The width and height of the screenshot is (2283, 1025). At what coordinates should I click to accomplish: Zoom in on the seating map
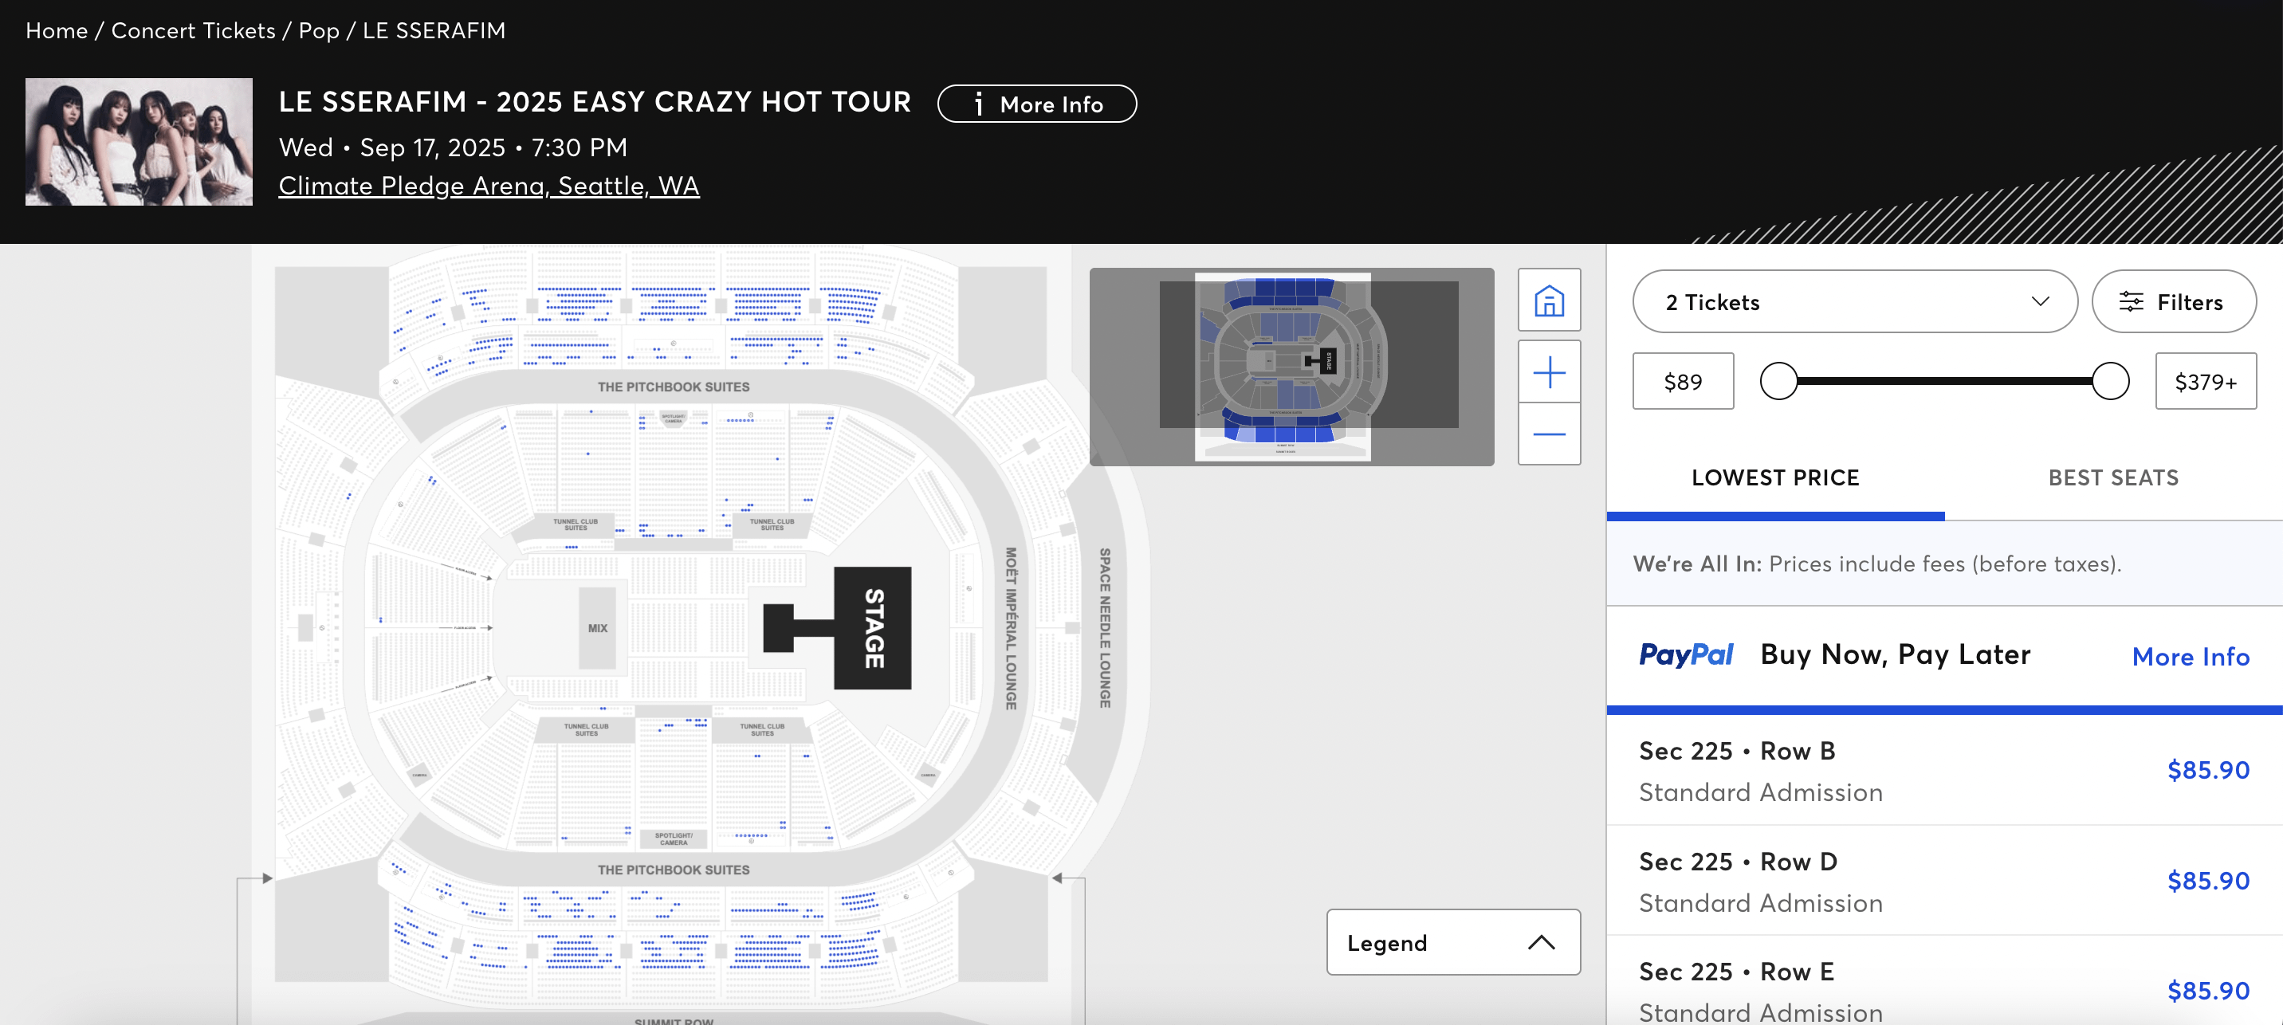click(1548, 372)
